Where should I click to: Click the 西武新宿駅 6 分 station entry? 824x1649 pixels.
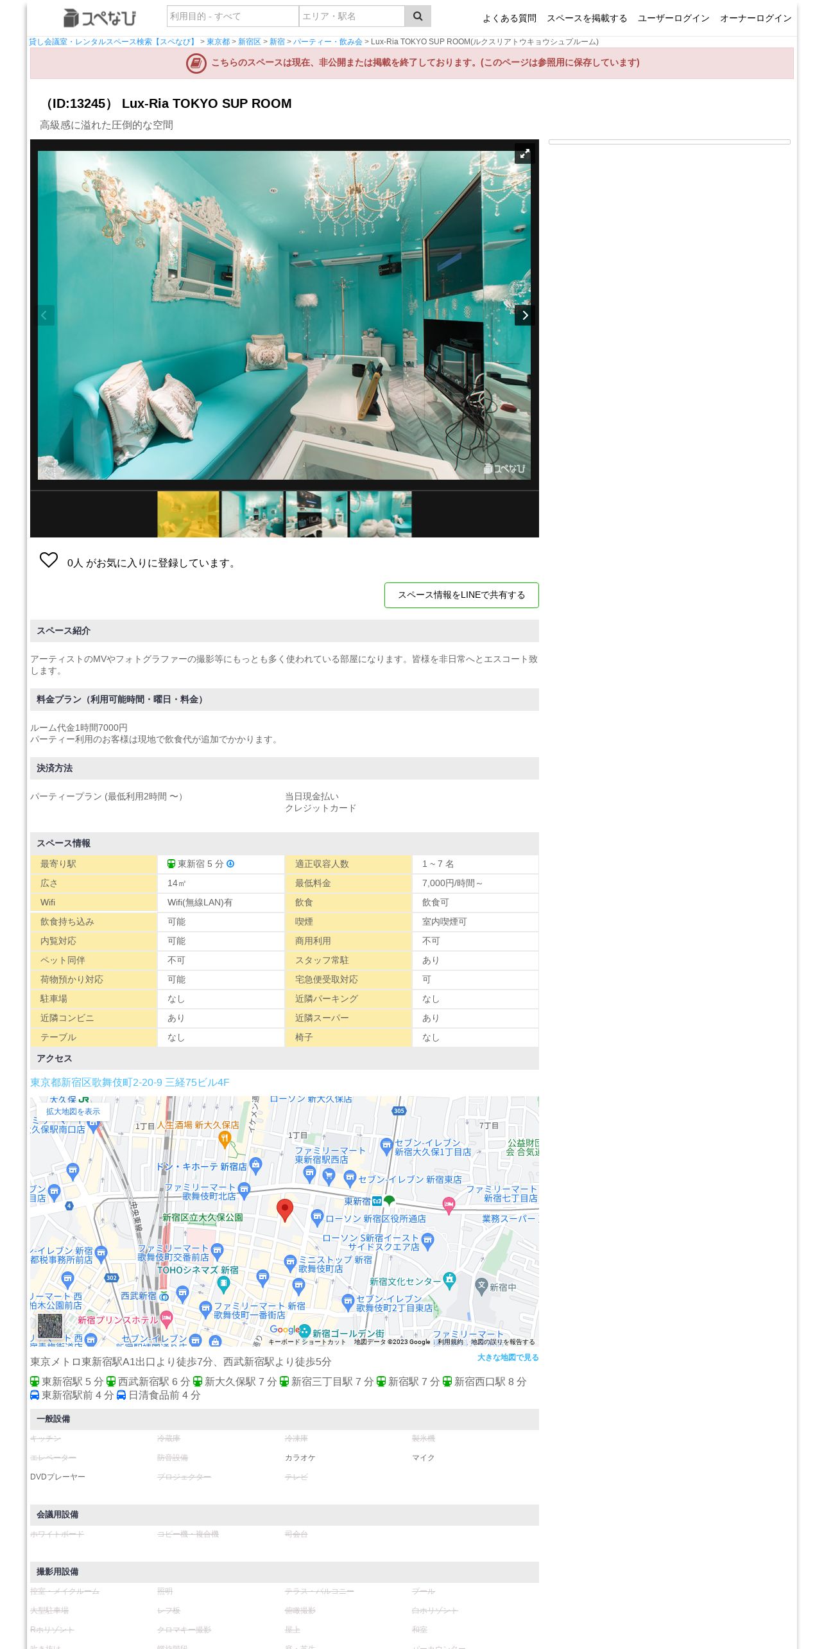tap(148, 1382)
